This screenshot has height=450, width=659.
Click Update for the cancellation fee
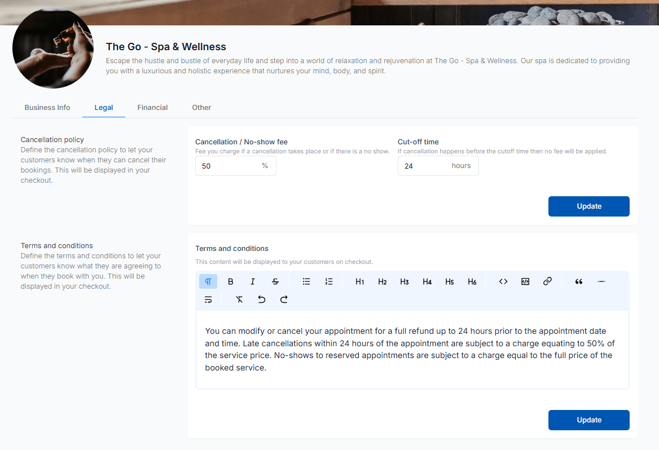pos(588,206)
